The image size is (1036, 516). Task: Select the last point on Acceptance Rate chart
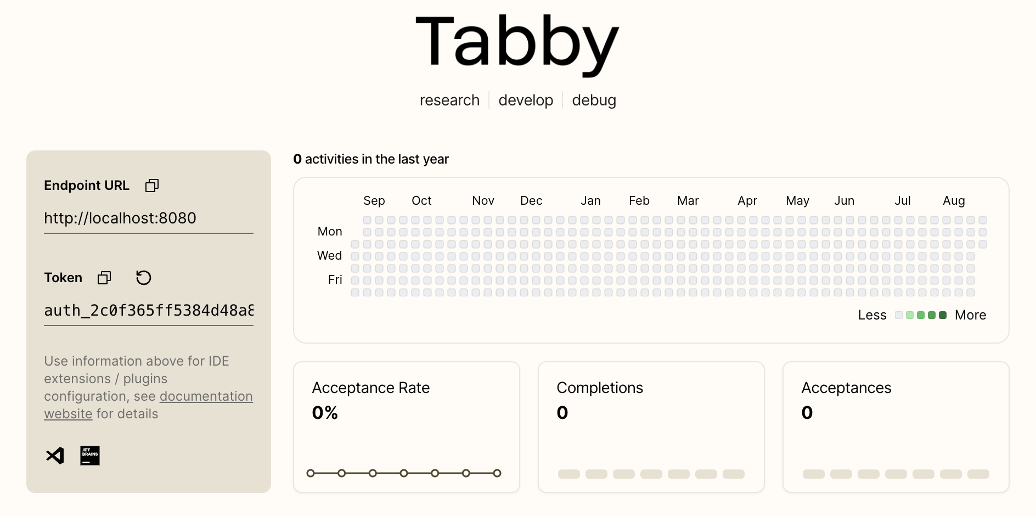[497, 473]
